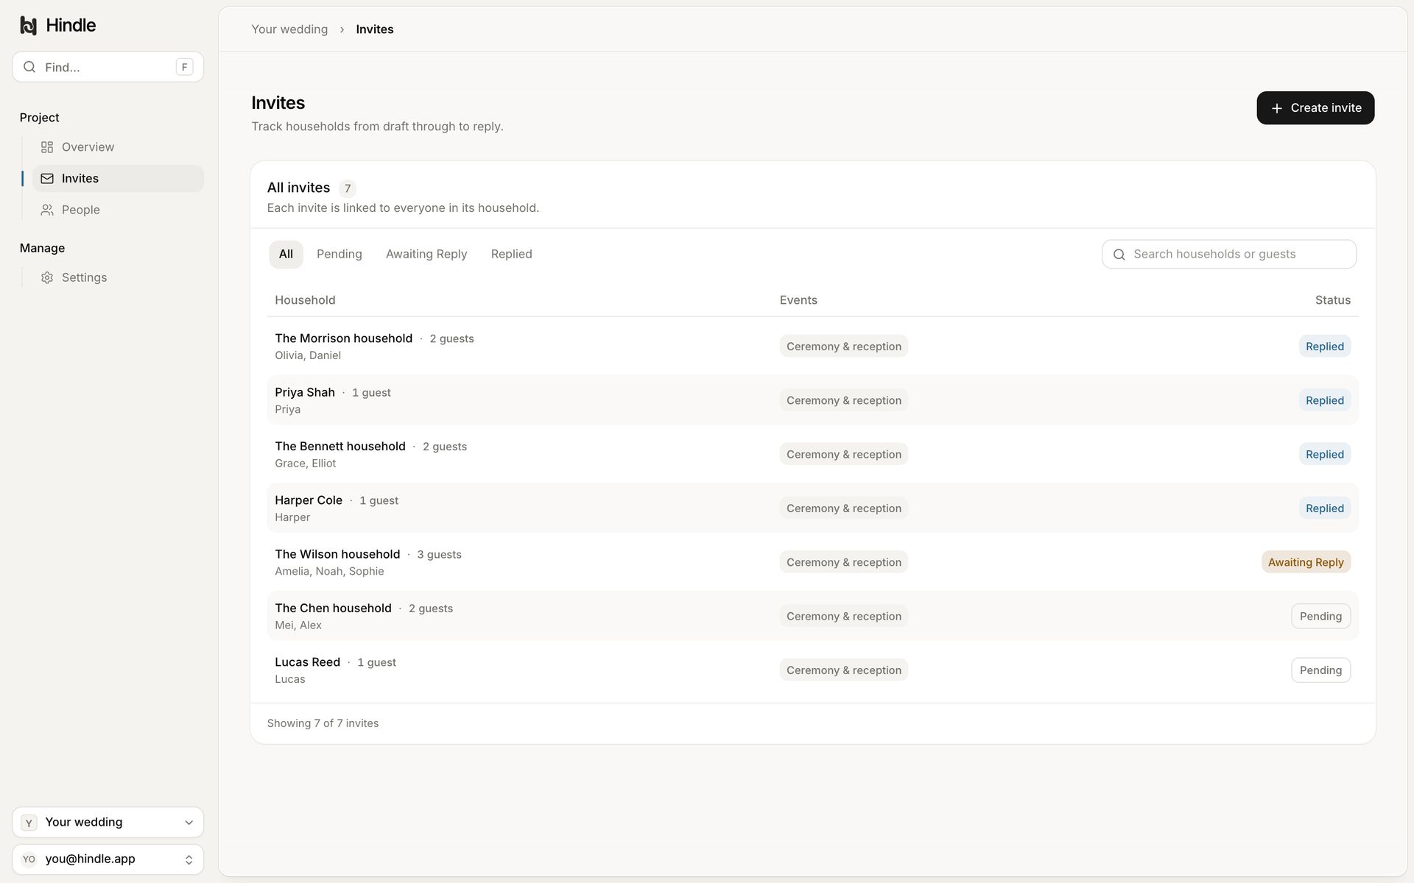Viewport: 1414px width, 883px height.
Task: Go to People page
Action: click(118, 210)
